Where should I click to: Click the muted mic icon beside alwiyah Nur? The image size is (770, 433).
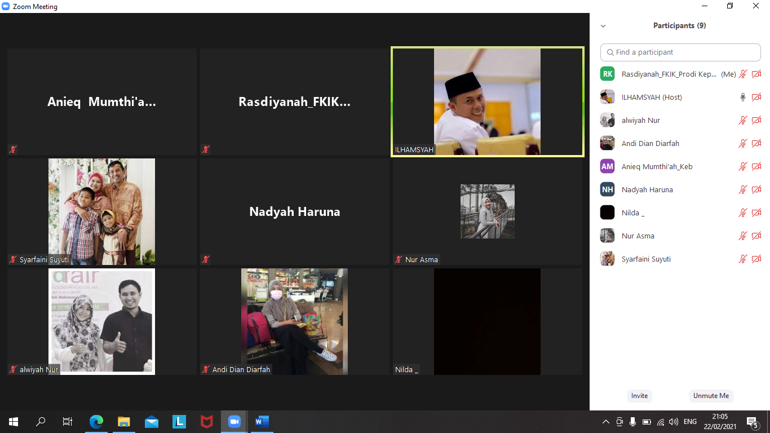[743, 120]
